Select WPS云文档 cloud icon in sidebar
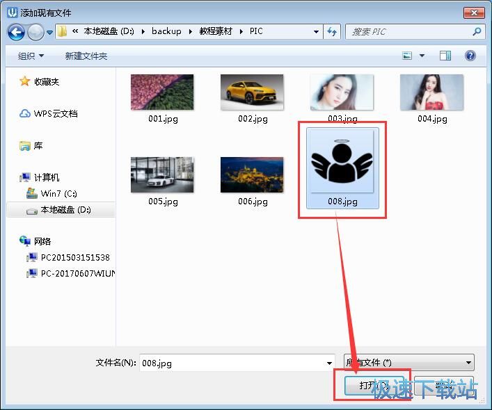Screen dimensions: 492x410 point(26,114)
